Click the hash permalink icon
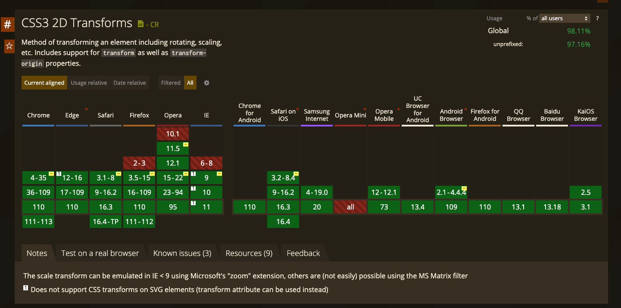Screen dimensions: 621x308 point(7,25)
